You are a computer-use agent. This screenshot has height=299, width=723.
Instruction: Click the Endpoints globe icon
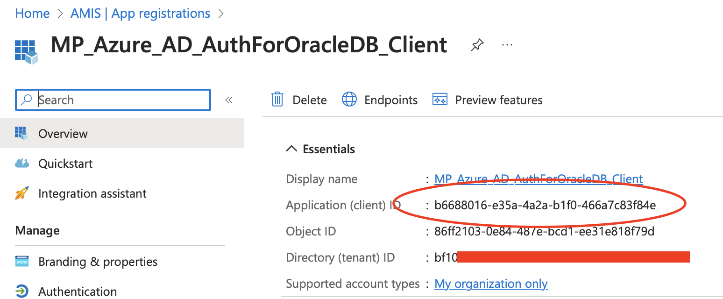(349, 100)
